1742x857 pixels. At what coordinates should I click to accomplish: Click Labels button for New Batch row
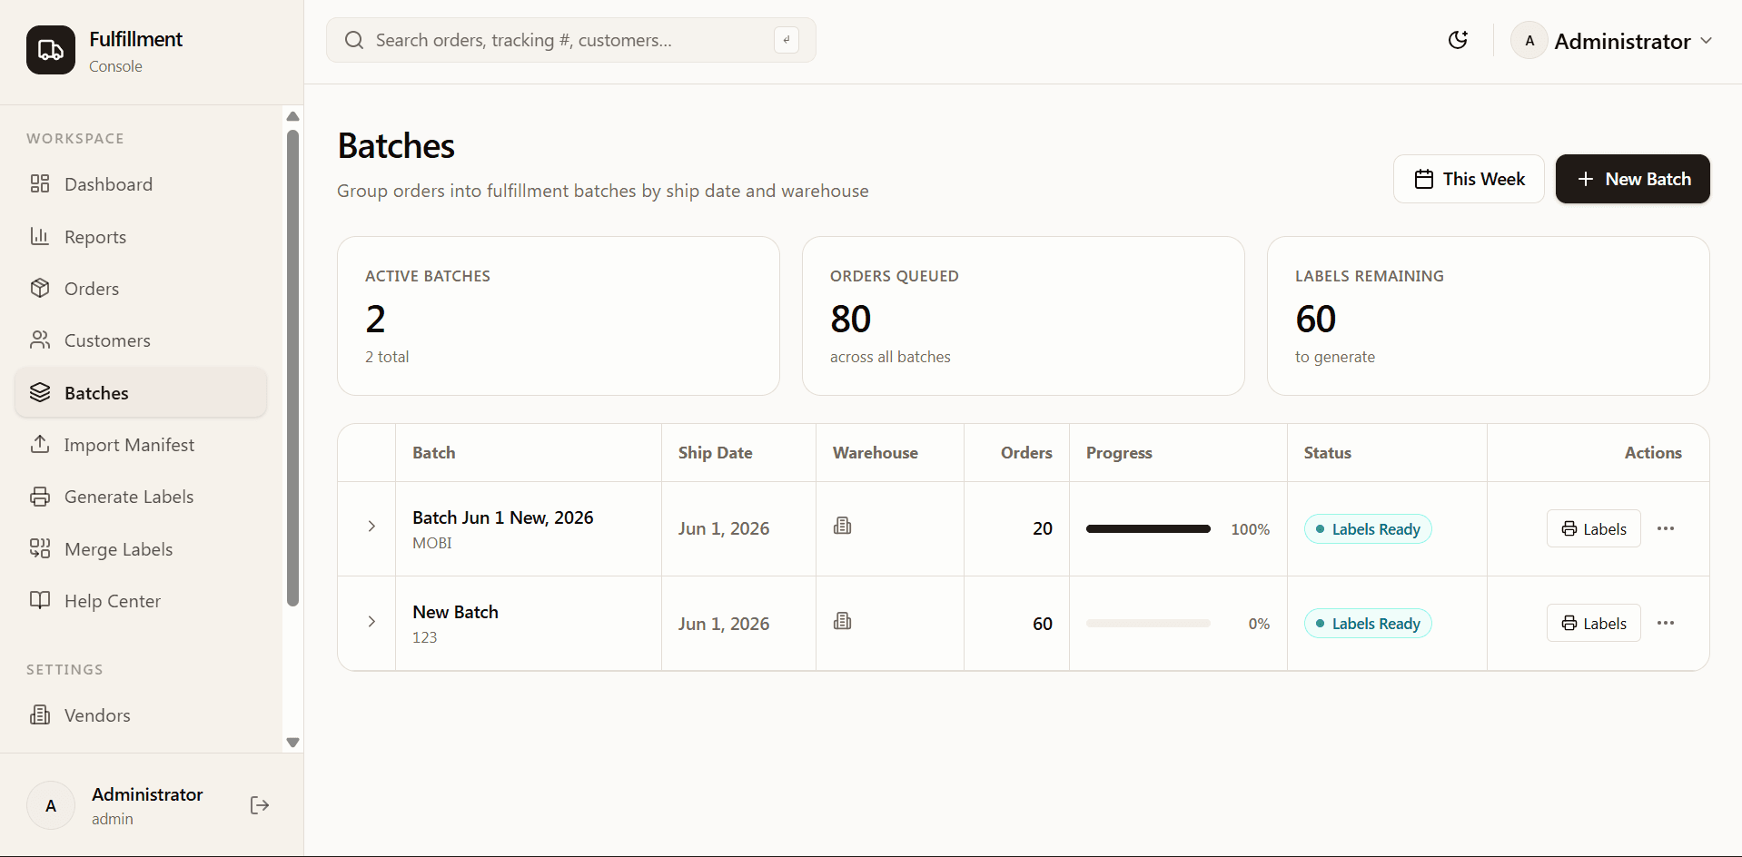pos(1594,623)
